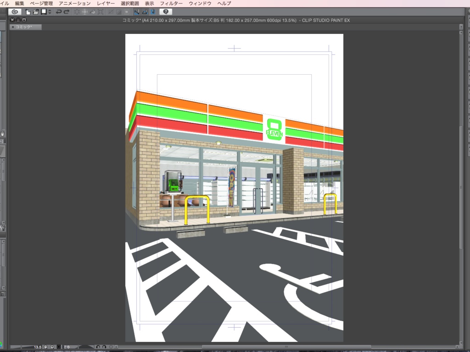Open the ウィンドウ menu
Viewport: 470px width, 352px height.
tap(200, 3)
